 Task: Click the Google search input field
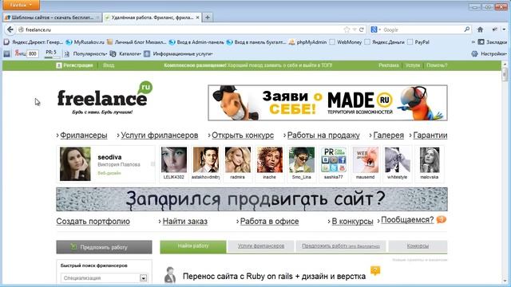[422, 29]
